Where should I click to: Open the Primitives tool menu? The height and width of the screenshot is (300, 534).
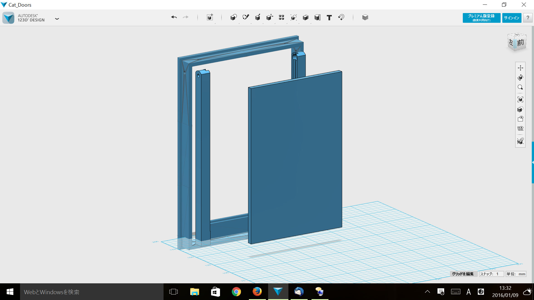pos(234,17)
